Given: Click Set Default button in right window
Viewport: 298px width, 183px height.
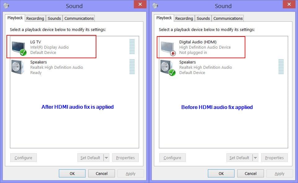Looking at the screenshot, I should [x=239, y=158].
